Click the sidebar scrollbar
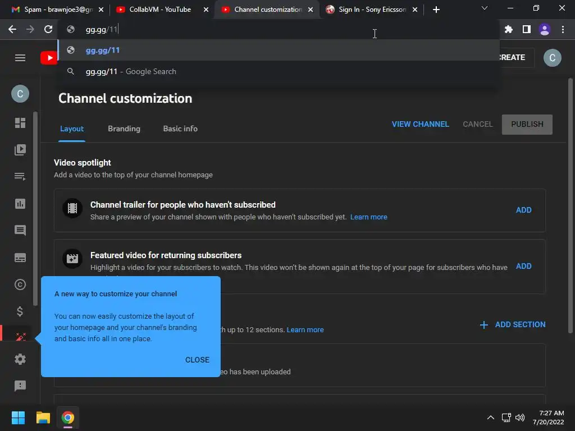This screenshot has height=431, width=575. [35, 208]
